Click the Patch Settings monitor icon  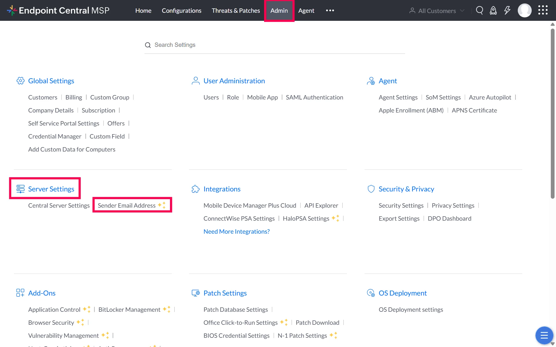click(x=196, y=293)
